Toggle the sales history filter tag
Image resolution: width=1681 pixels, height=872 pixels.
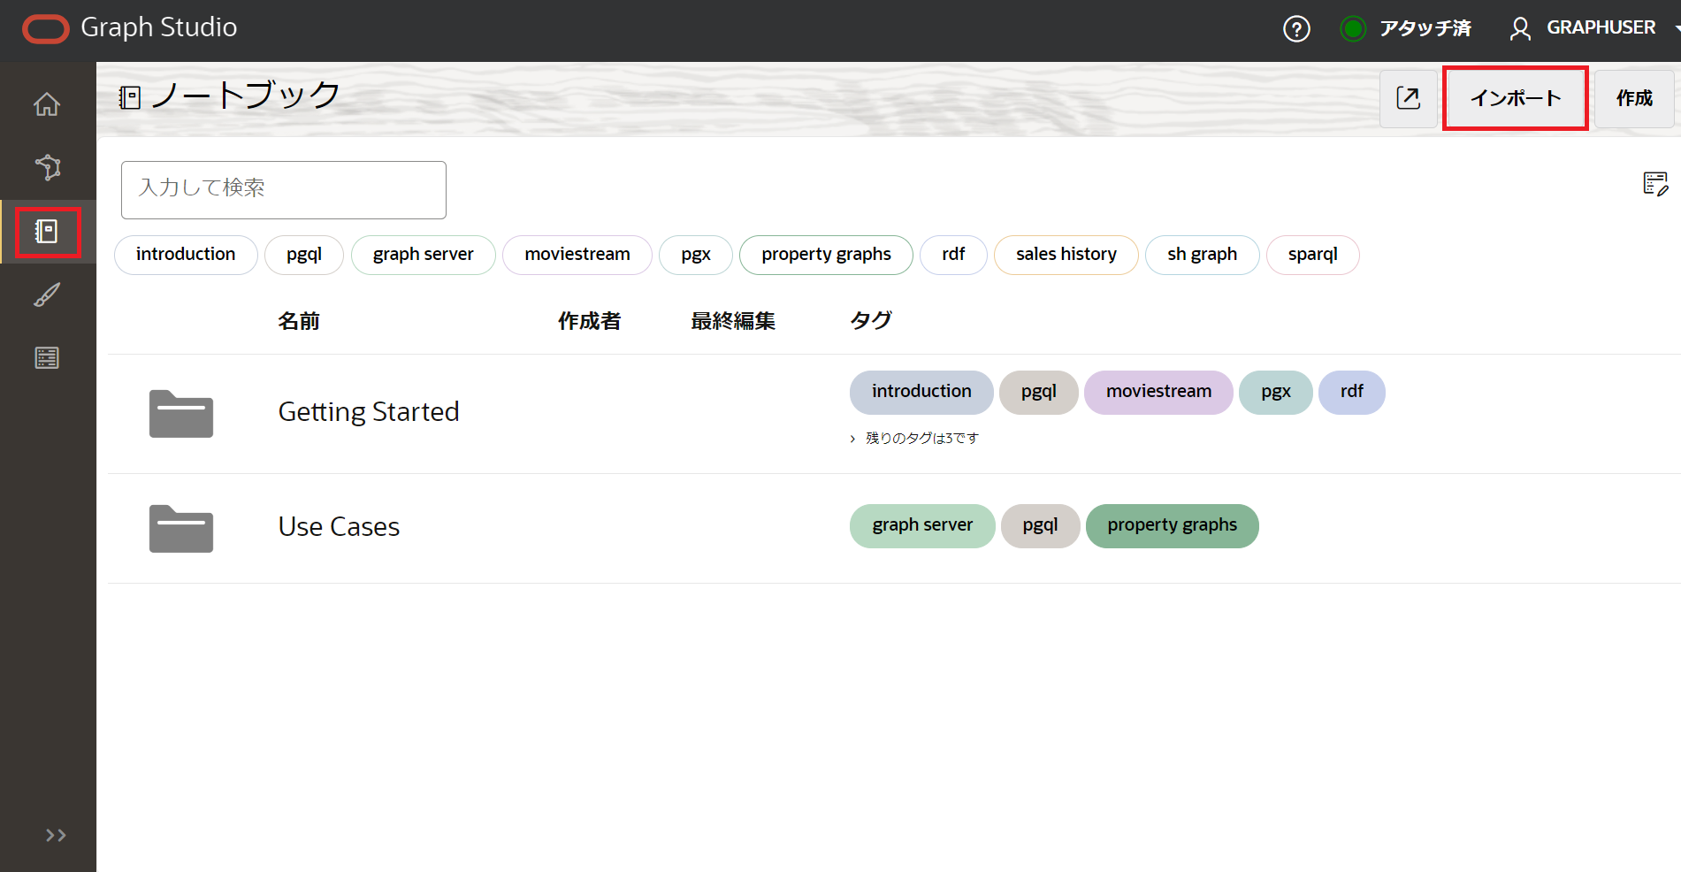point(1066,255)
